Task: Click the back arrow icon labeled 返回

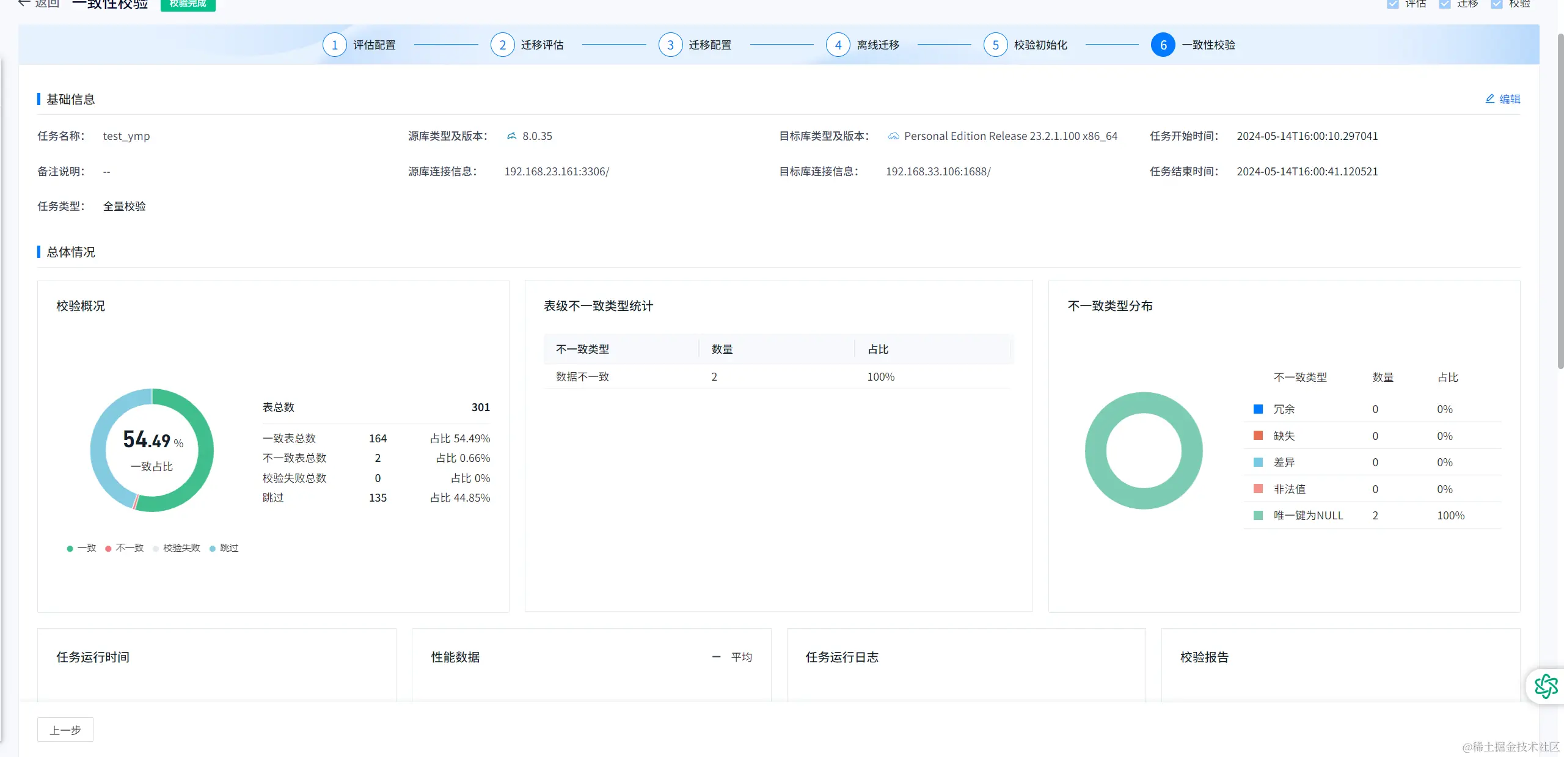Action: tap(24, 3)
